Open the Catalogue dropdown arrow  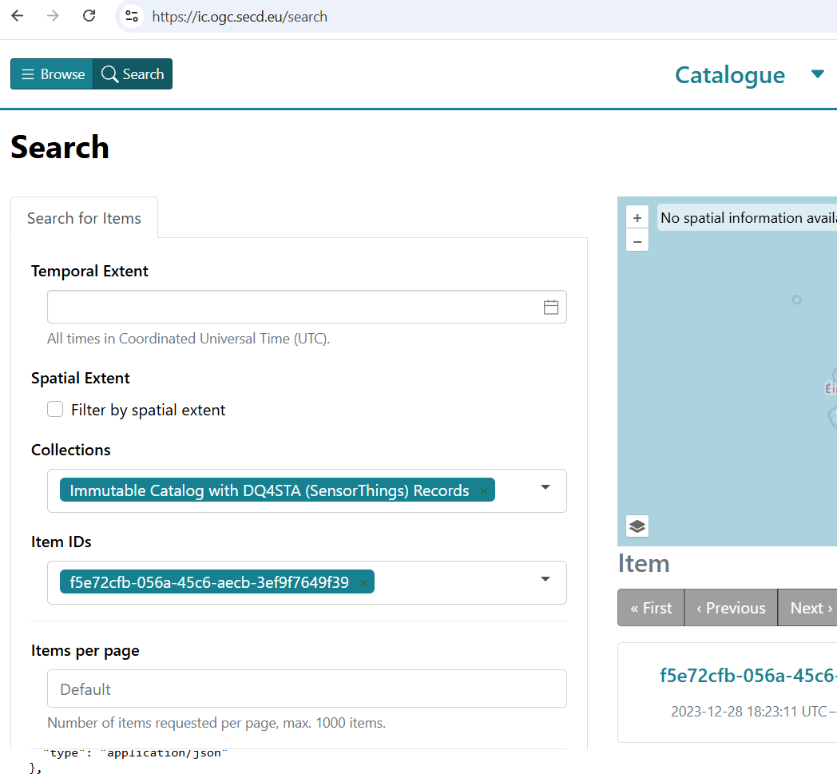[x=817, y=74]
